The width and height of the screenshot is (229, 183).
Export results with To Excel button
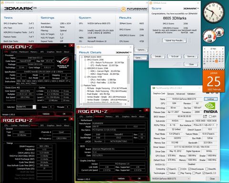pos(175,56)
